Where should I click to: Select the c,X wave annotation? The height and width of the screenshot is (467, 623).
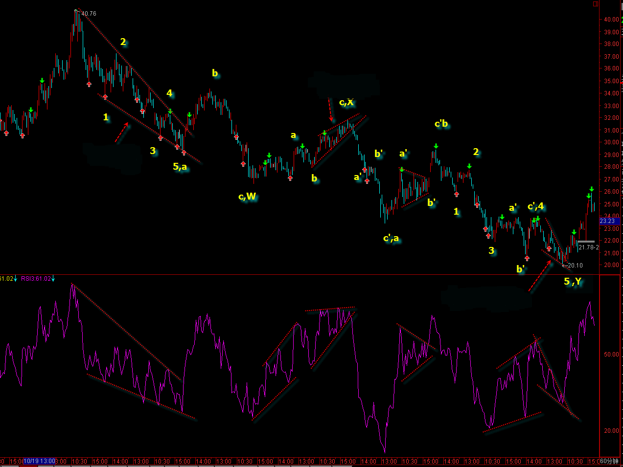click(346, 102)
